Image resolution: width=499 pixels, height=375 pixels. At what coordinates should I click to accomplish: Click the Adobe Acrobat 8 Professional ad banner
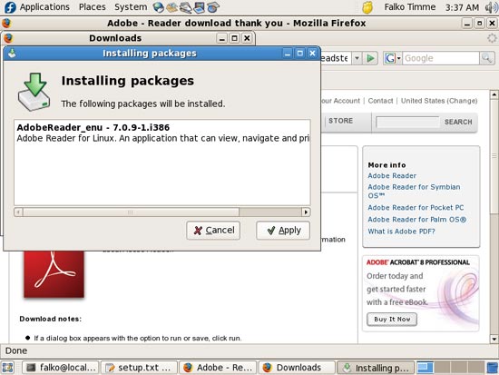(x=421, y=293)
